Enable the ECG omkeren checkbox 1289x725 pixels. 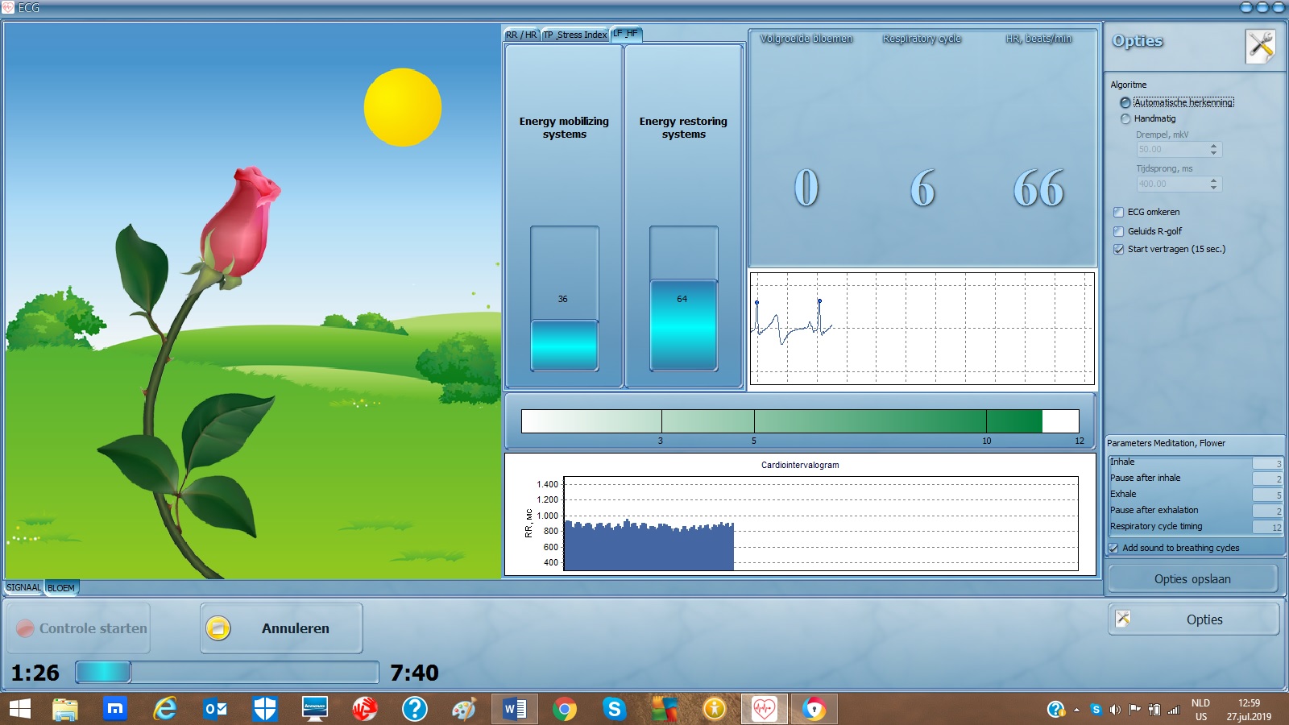click(1118, 213)
